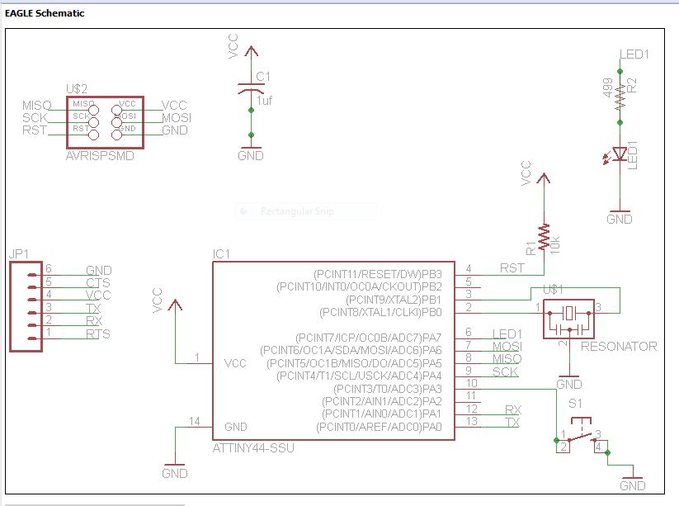Select the VCC arrow above R1
This screenshot has height=506, width=679.
pyautogui.click(x=545, y=177)
